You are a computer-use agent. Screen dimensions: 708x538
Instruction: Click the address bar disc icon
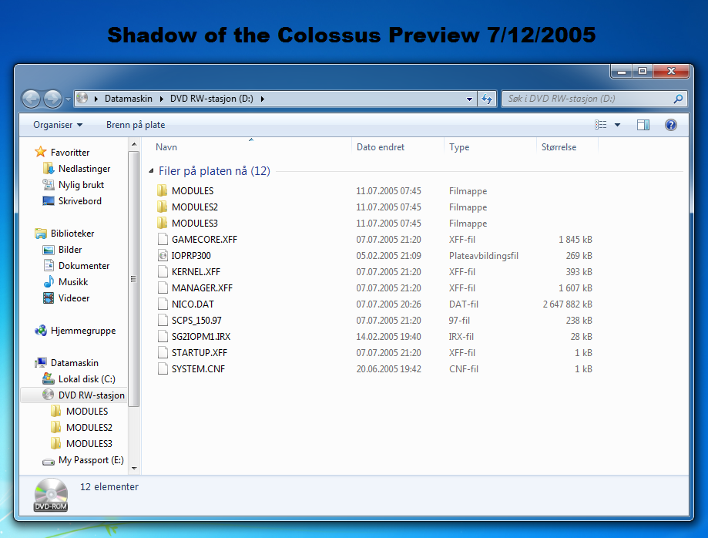(x=82, y=98)
